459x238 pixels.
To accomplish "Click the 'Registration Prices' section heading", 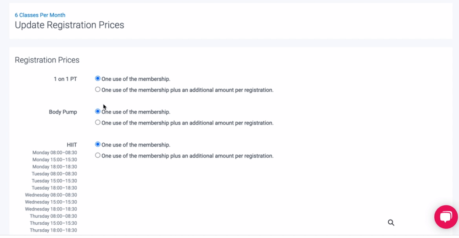I will (x=47, y=60).
